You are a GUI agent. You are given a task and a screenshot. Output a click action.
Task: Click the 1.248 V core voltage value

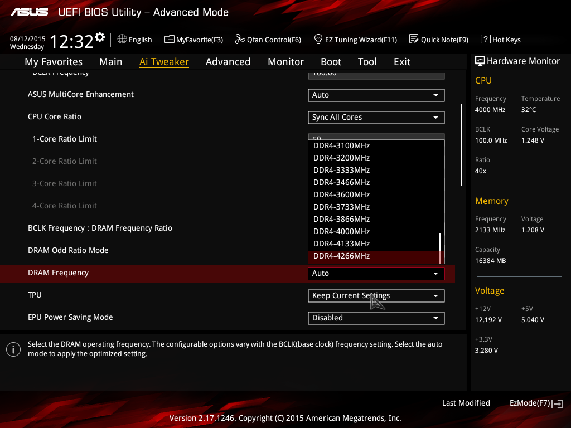[533, 140]
